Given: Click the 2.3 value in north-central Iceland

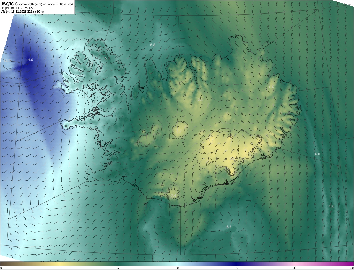Looking at the screenshot, I should pyautogui.click(x=201, y=100).
